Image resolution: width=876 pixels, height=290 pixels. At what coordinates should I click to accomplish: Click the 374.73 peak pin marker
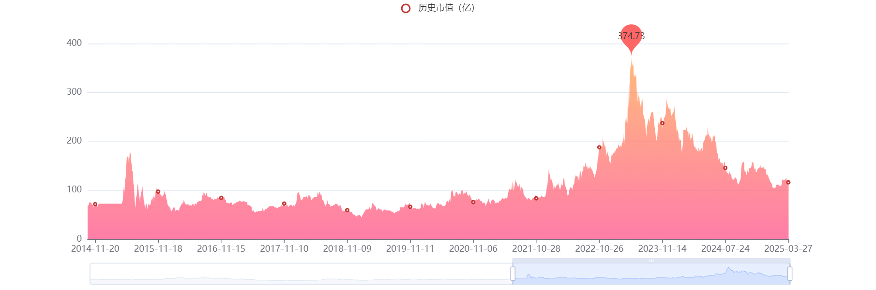pyautogui.click(x=631, y=36)
